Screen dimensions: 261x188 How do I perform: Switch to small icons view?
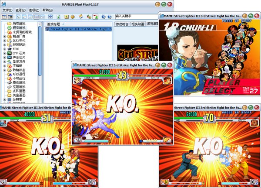24,17
